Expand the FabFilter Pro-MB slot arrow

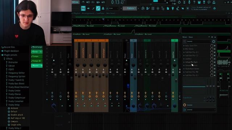pyautogui.click(x=184, y=72)
